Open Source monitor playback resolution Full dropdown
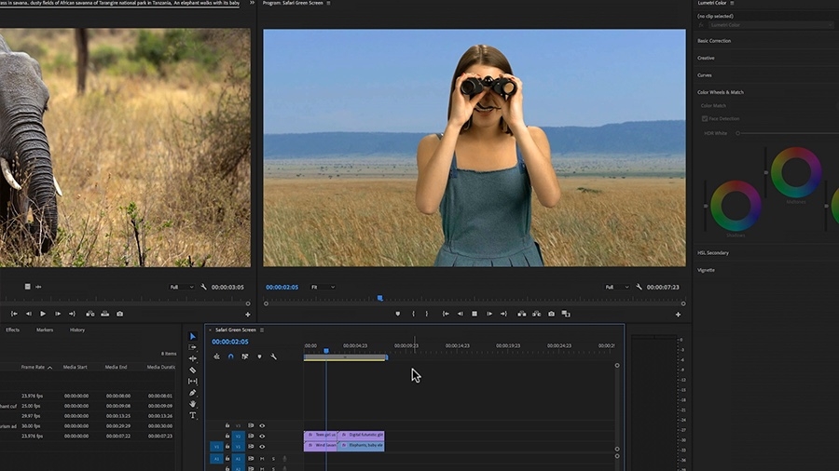 tap(182, 287)
